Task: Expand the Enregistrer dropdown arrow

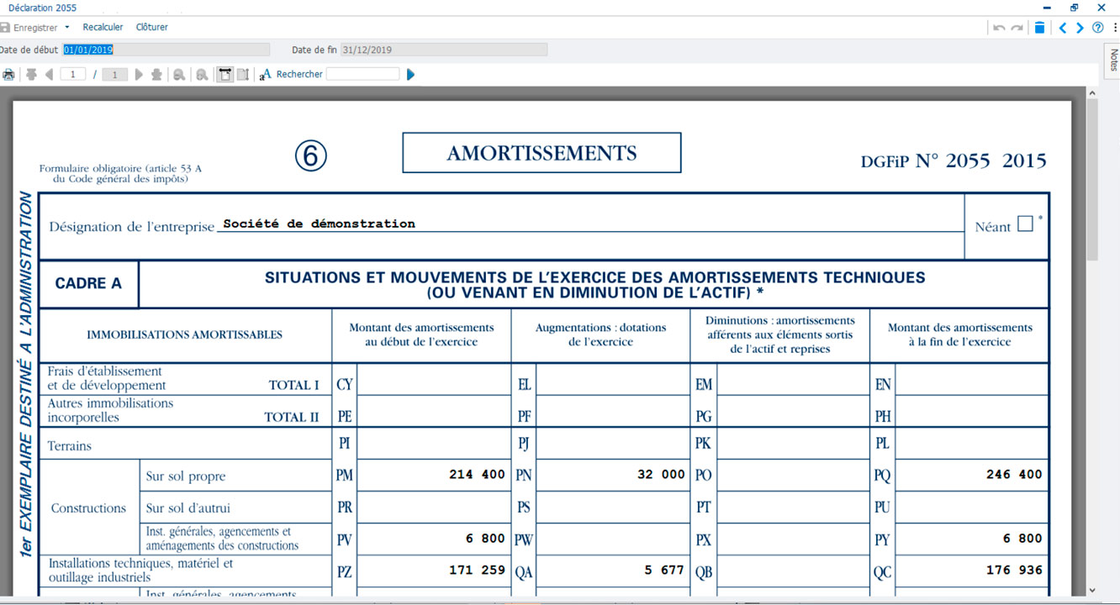Action: 67,28
